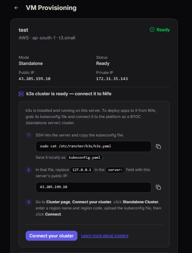Select the sudo cat /etc/rancher/k3s/k3s.yaml code box
Screen dimensions: 192x253
tap(94, 146)
